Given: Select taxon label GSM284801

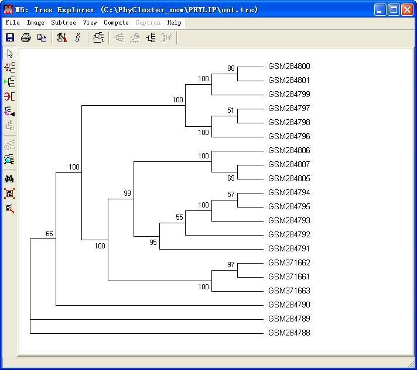Looking at the screenshot, I should [x=289, y=80].
